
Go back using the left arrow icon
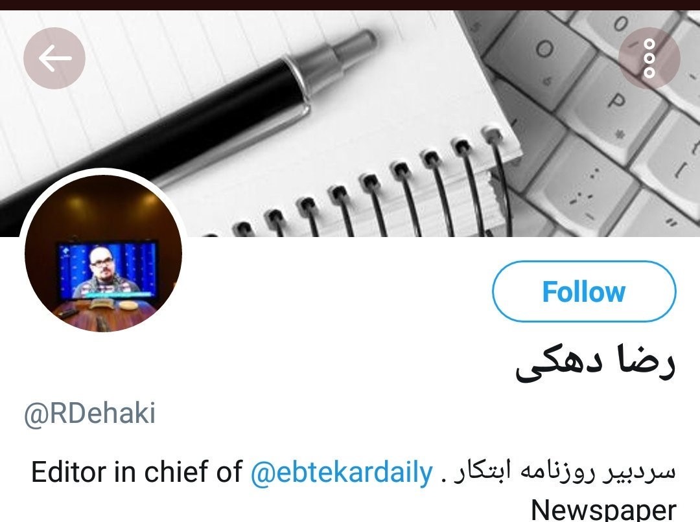point(54,58)
